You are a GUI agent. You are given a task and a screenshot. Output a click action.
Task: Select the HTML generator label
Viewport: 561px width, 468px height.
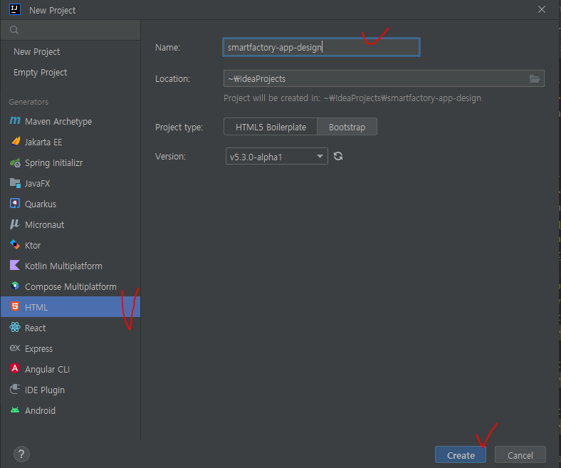(x=36, y=307)
